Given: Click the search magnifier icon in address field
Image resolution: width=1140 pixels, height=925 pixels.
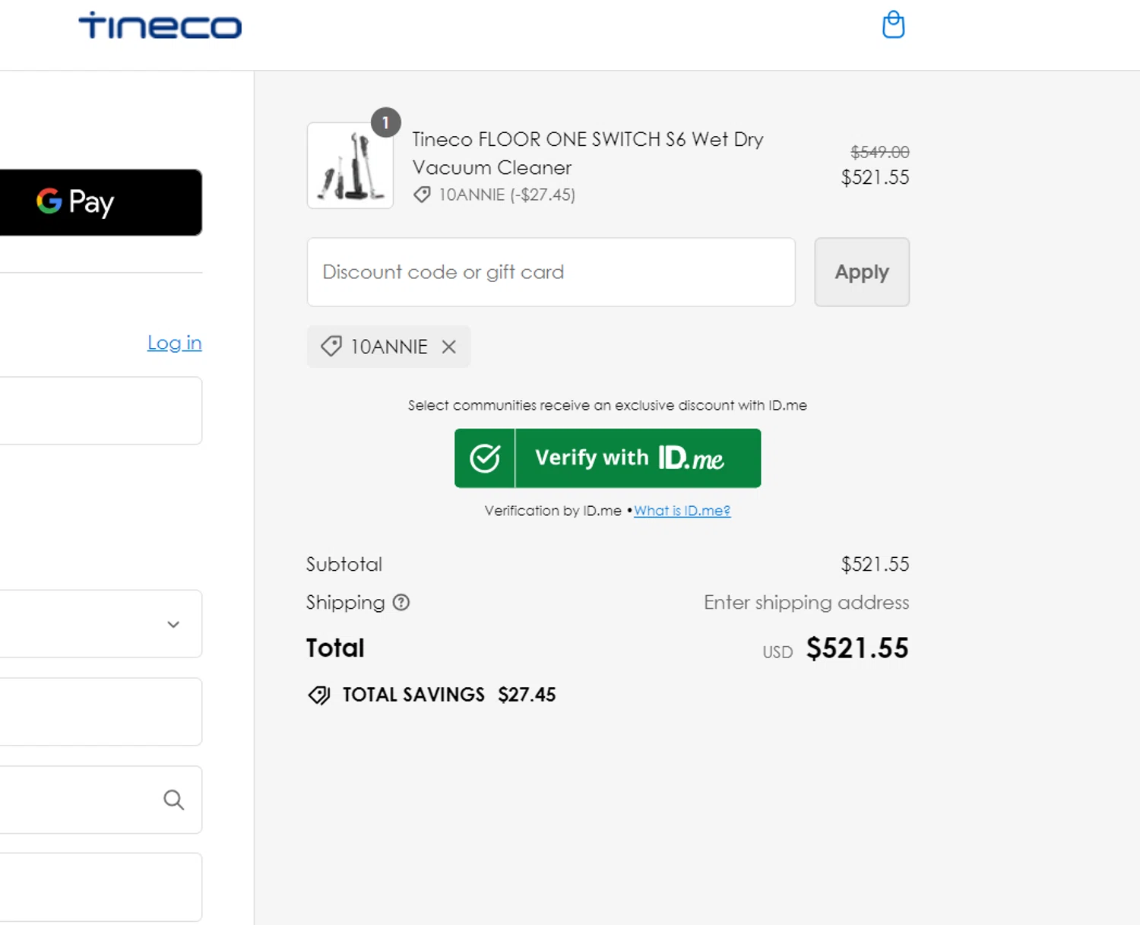Looking at the screenshot, I should (174, 800).
